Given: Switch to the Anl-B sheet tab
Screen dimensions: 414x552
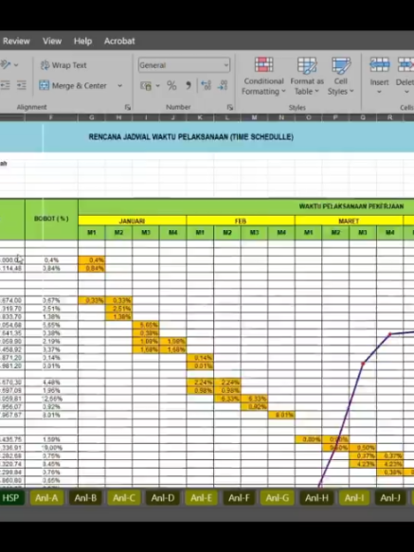Looking at the screenshot, I should click(85, 498).
